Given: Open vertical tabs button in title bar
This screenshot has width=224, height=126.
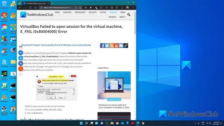Looking at the screenshot, I should point(20,3).
